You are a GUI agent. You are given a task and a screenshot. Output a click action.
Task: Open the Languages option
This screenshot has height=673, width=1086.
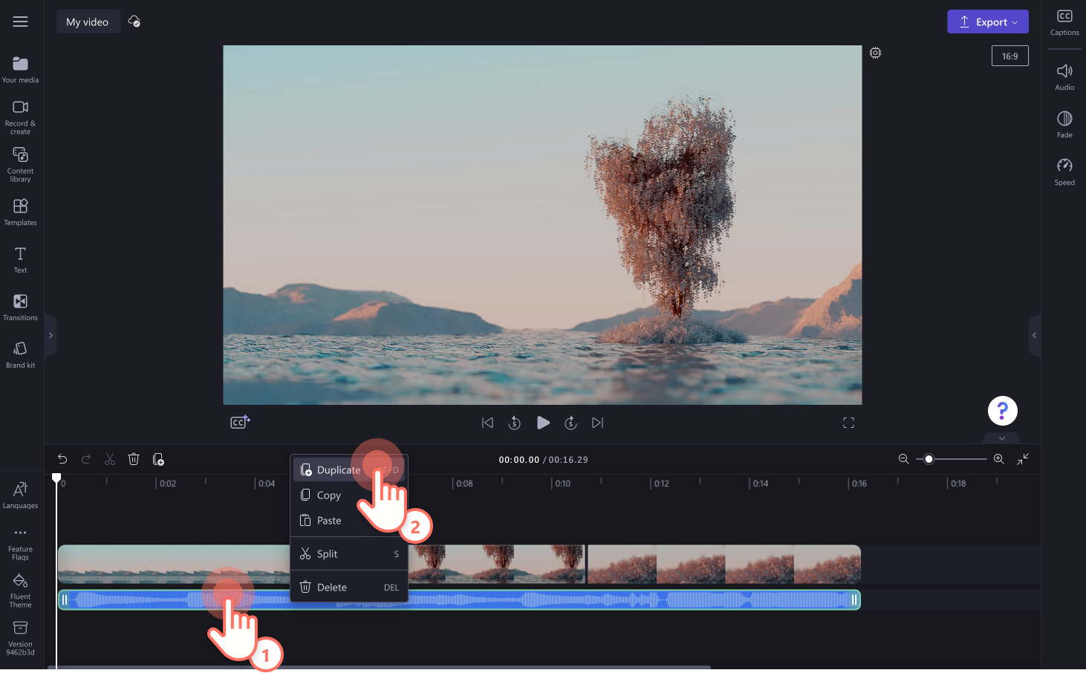20,495
